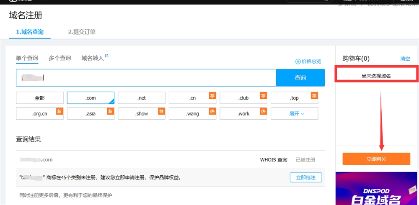Image resolution: width=419 pixels, height=205 pixels.
Task: Open the WHOIS 查询 link
Action: 274,160
